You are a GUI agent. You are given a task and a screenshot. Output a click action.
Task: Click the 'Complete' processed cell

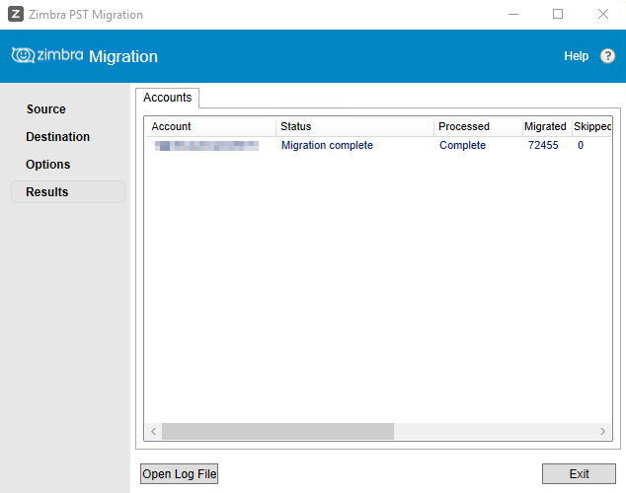tap(462, 145)
